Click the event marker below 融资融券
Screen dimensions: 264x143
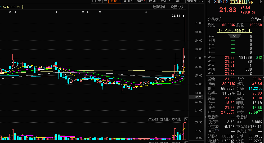pyautogui.click(x=146, y=12)
